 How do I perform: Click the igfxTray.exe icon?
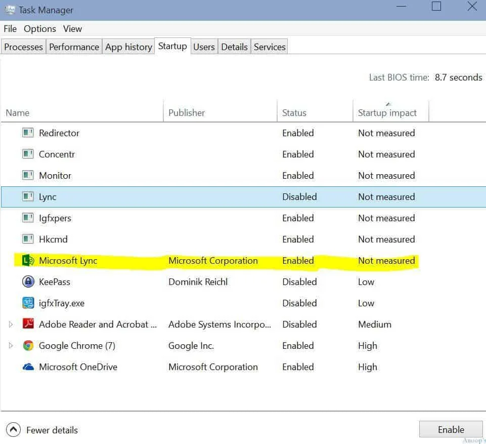[28, 303]
